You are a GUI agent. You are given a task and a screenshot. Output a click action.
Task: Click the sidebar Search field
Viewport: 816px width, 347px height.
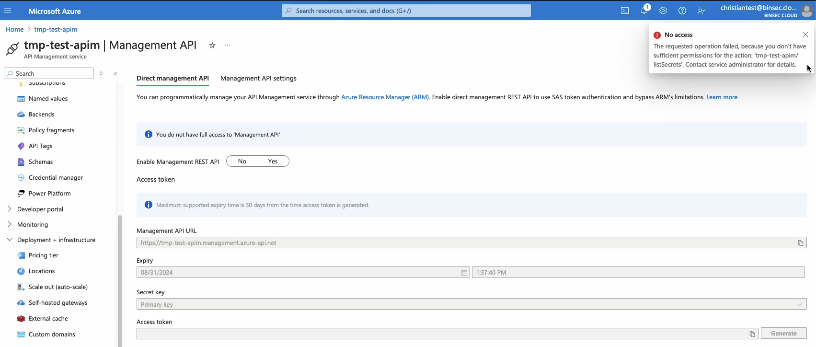coord(48,73)
